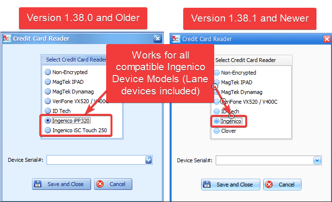Click the Rc app icon in newer dialog title
This screenshot has width=332, height=202.
pos(176,39)
